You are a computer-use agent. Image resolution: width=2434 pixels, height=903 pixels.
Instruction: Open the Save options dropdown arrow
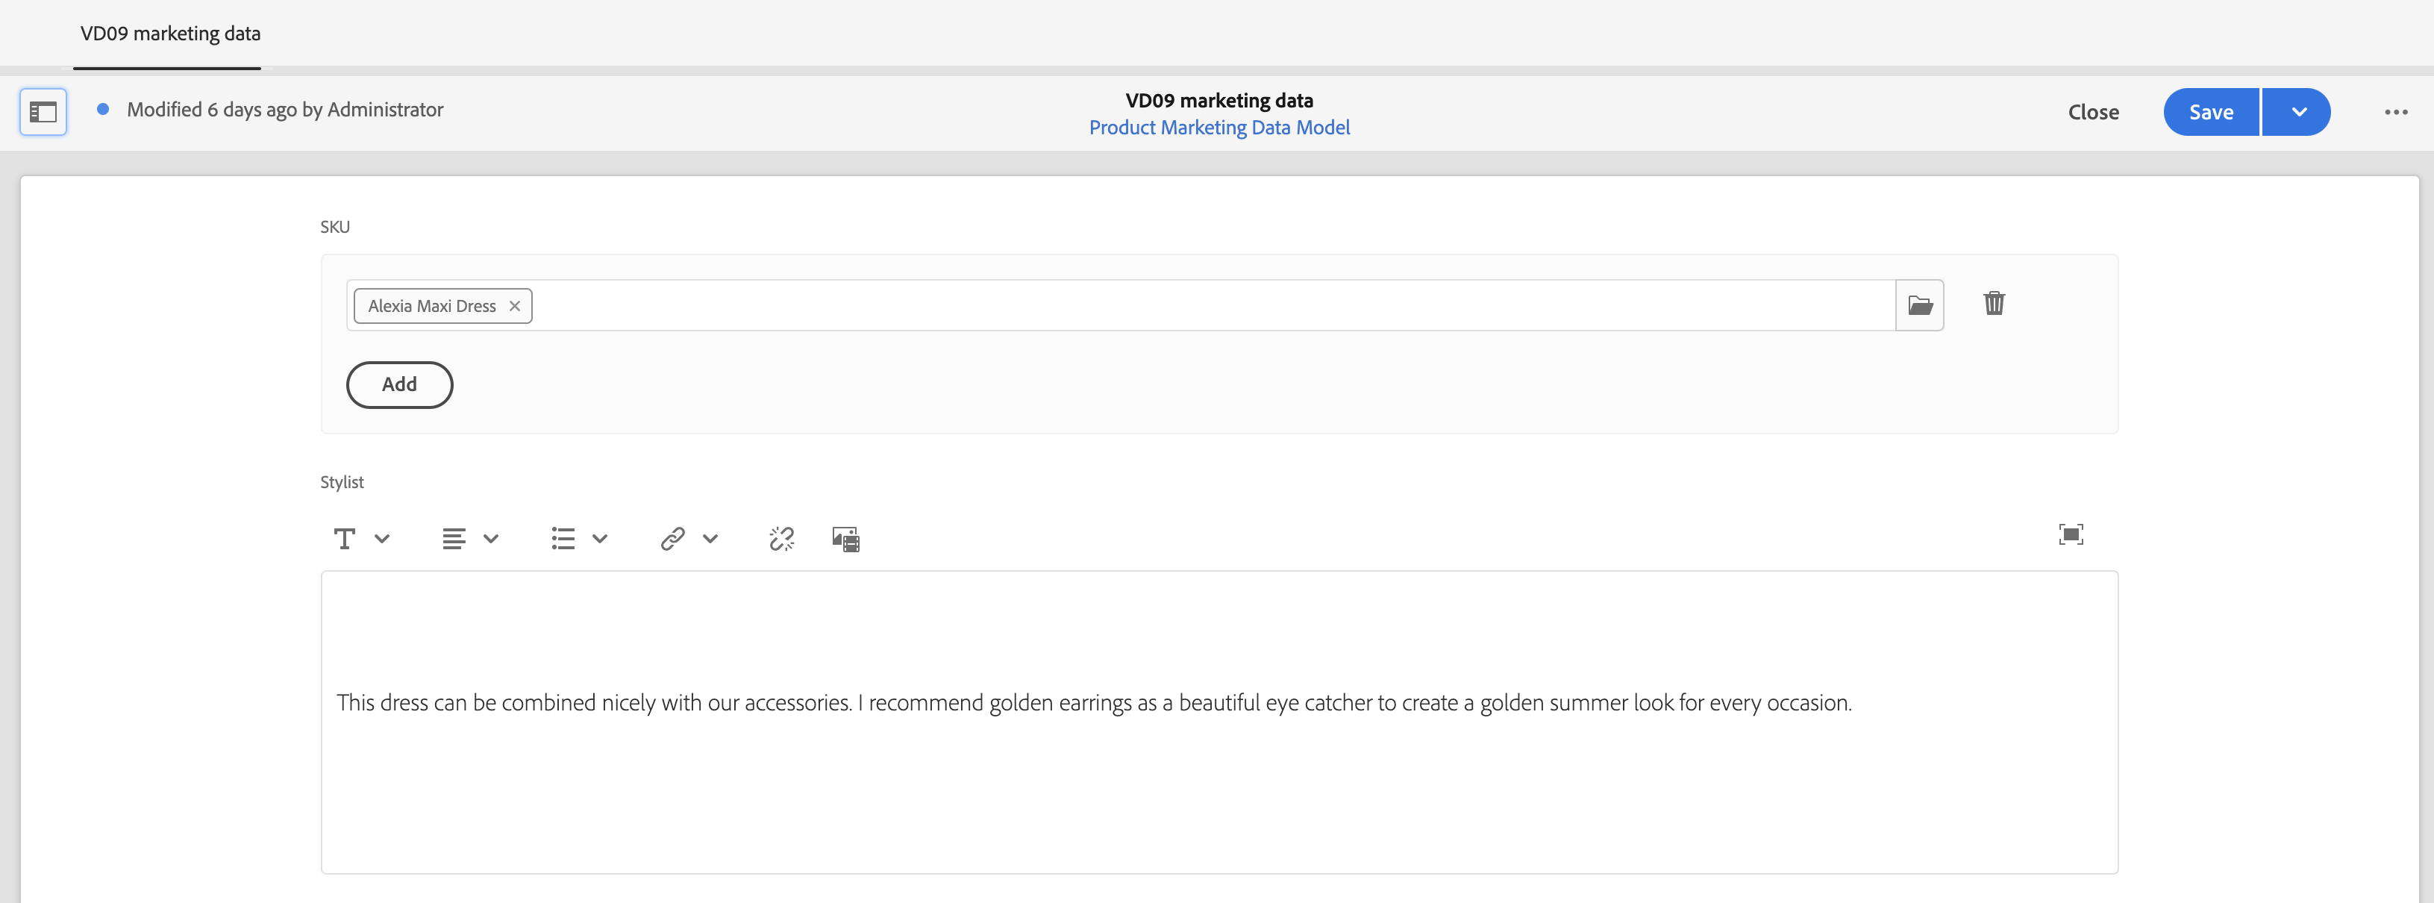coord(2298,113)
